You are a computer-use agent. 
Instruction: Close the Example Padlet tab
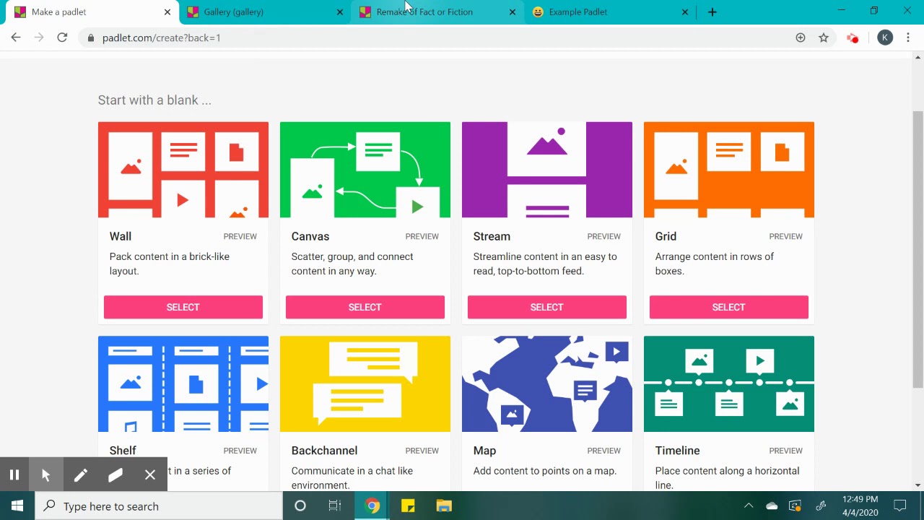point(685,12)
